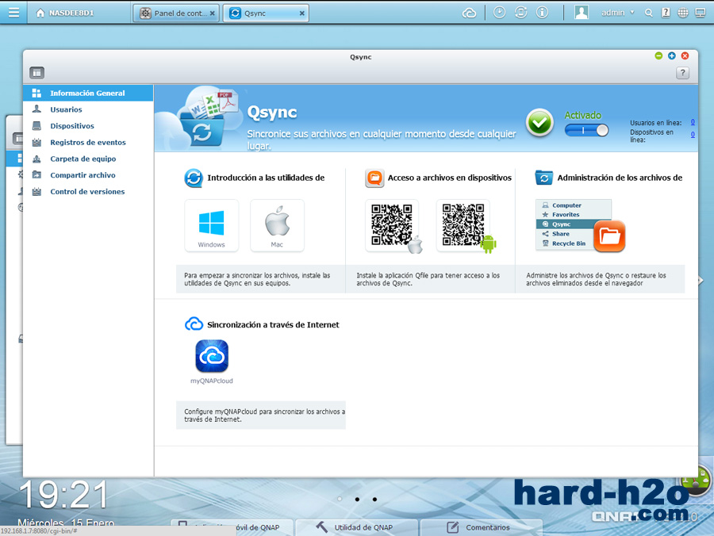This screenshot has width=714, height=536.
Task: Go to the second desktop page dot
Action: click(357, 500)
